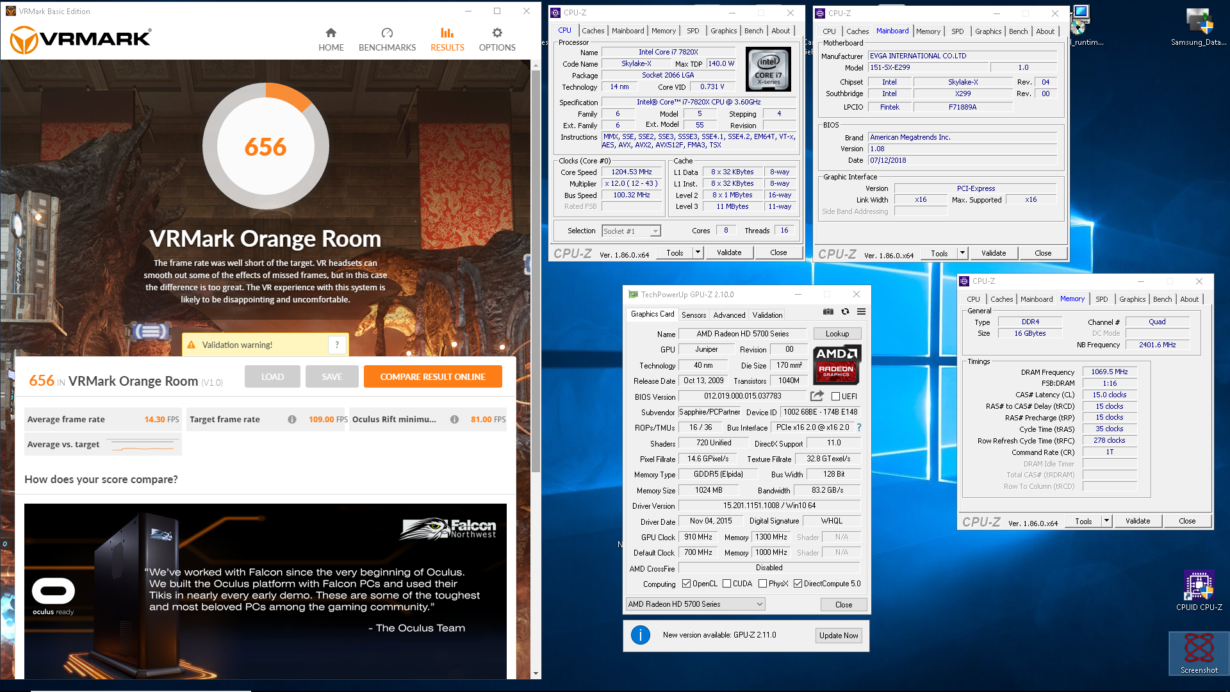Screen dimensions: 1230x692
Task: Click Close button in GPU-Z window
Action: 844,605
